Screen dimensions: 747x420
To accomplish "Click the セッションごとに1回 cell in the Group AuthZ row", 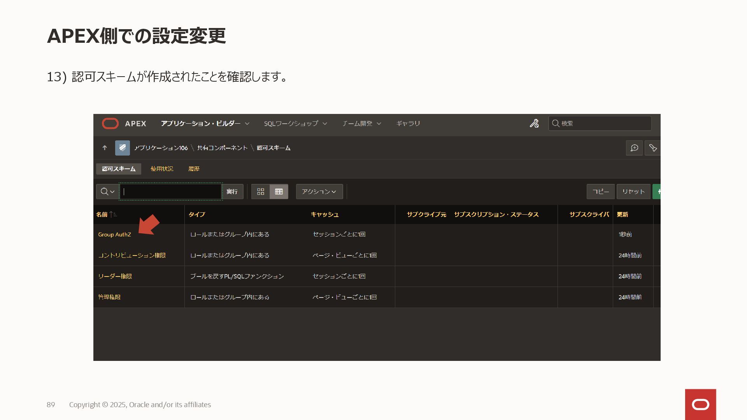I will (x=339, y=234).
